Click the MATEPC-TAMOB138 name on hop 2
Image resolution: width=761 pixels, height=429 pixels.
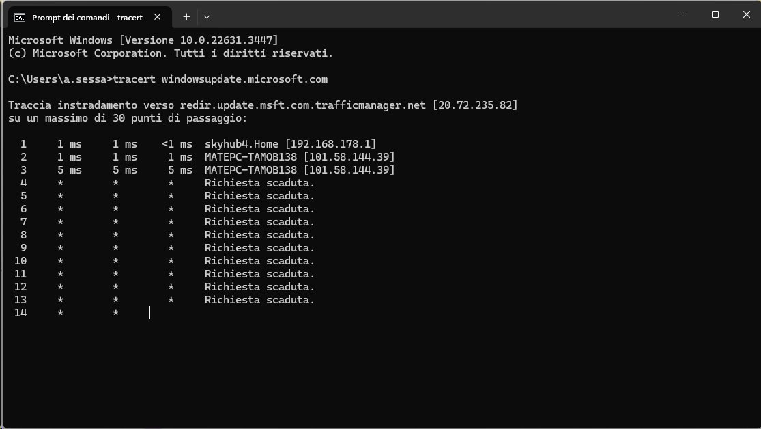tap(250, 157)
